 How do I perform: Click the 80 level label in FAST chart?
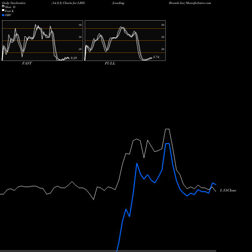[80, 25]
